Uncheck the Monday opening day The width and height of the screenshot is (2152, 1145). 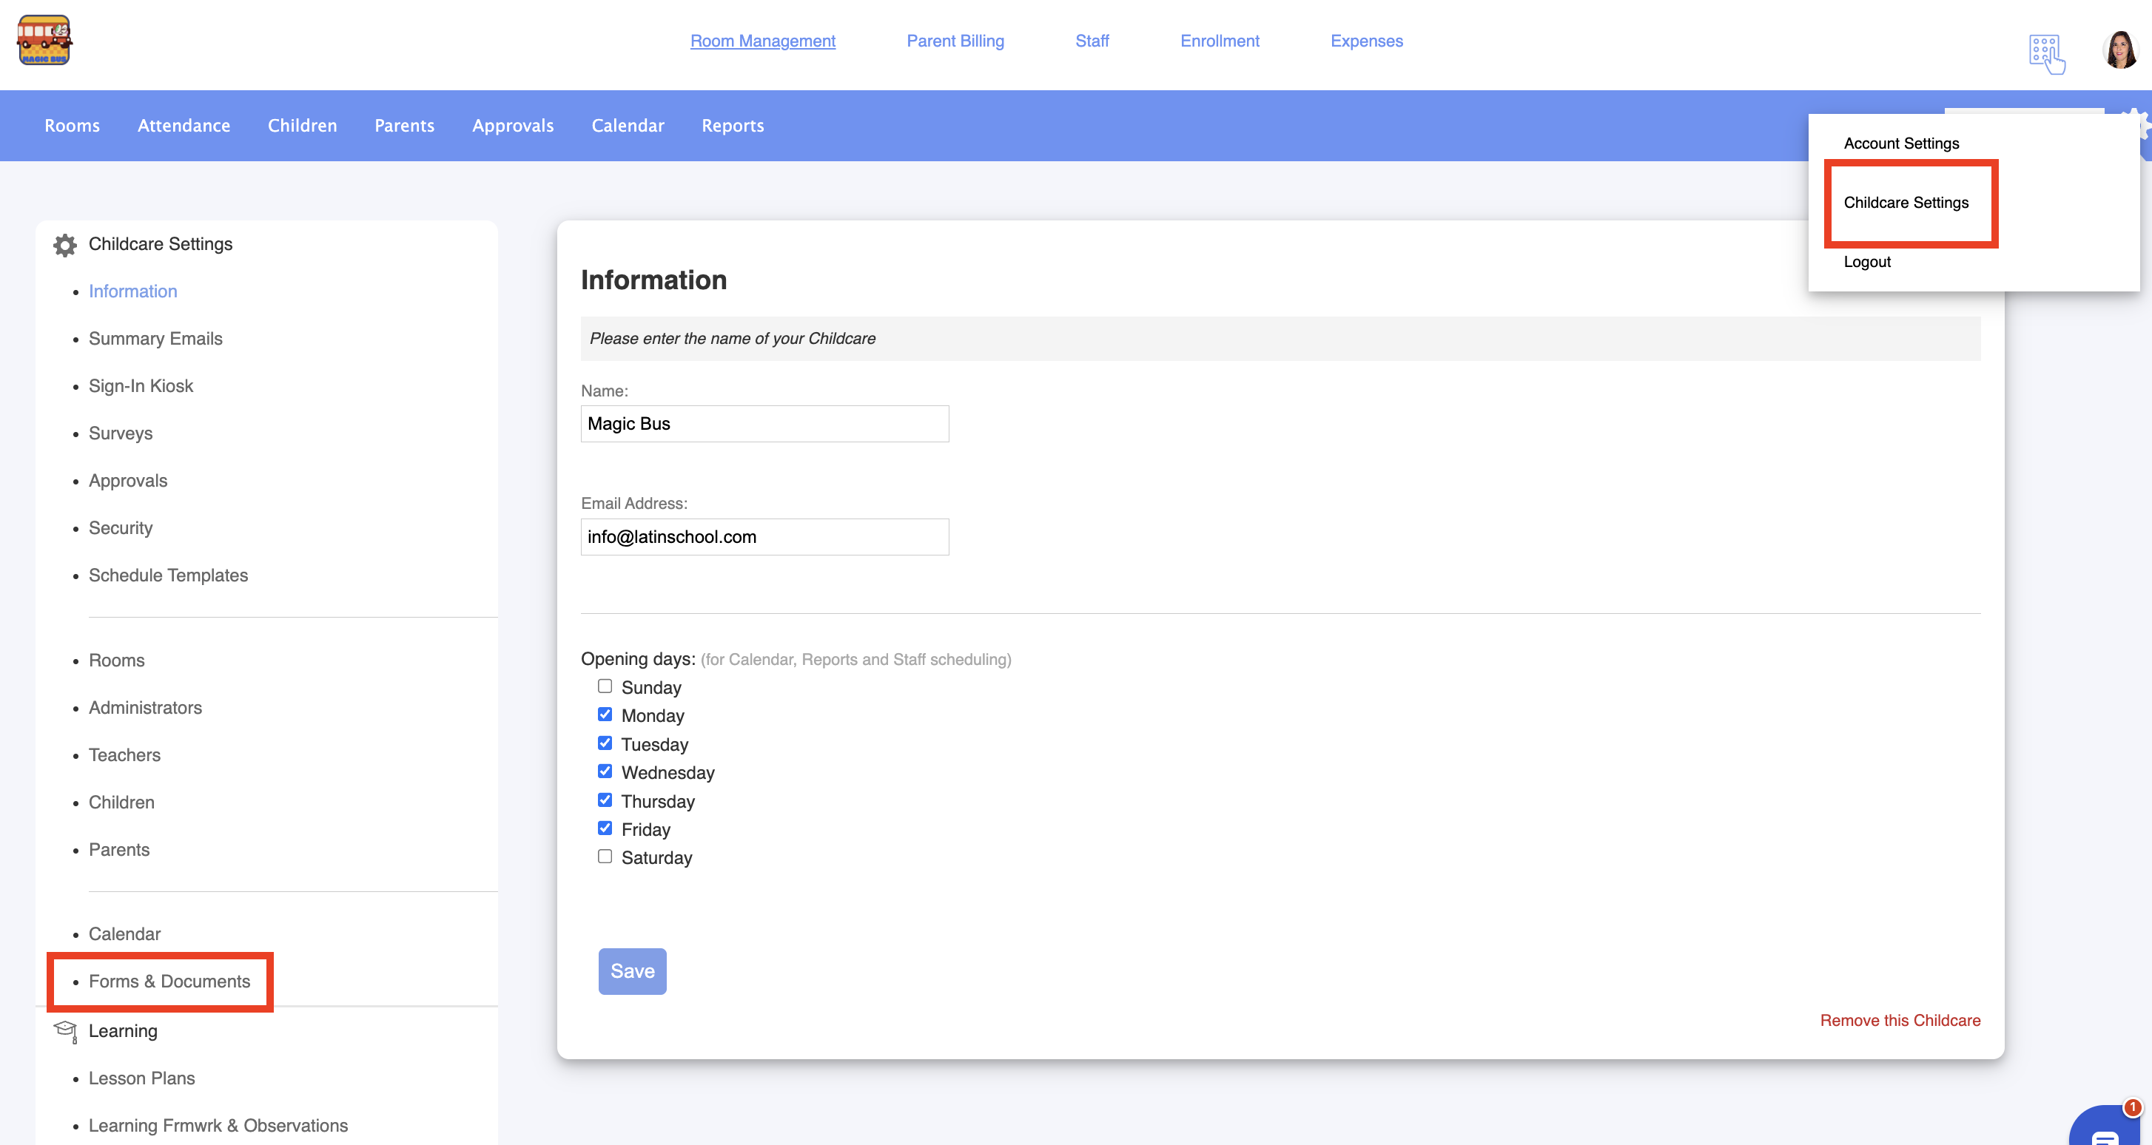[605, 715]
